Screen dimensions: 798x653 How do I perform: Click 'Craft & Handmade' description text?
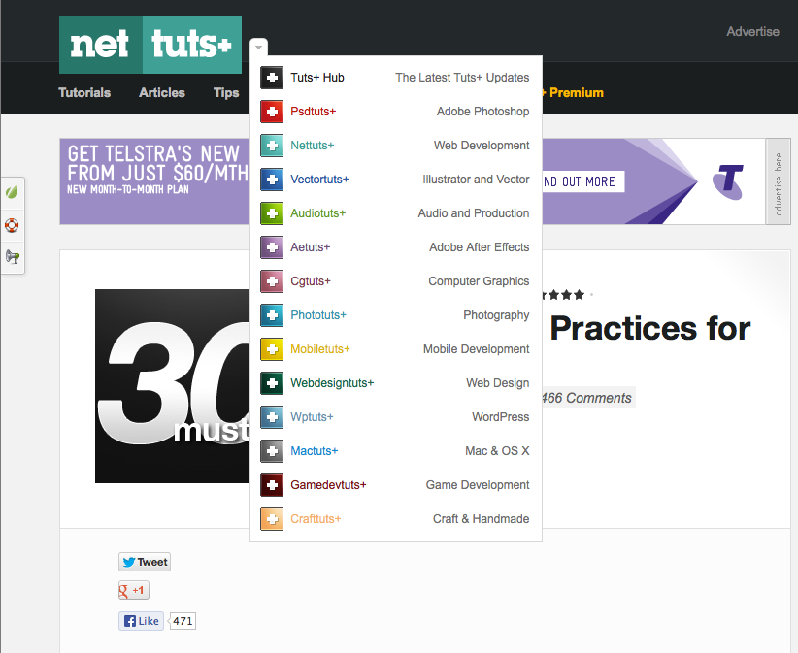point(481,519)
